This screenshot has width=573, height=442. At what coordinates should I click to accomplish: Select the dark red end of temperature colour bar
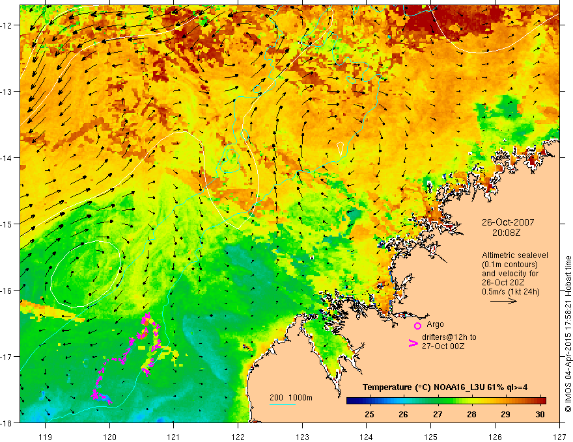point(541,401)
